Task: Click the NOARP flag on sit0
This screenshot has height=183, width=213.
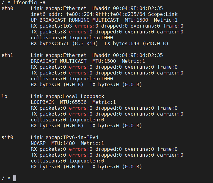Action: point(38,143)
